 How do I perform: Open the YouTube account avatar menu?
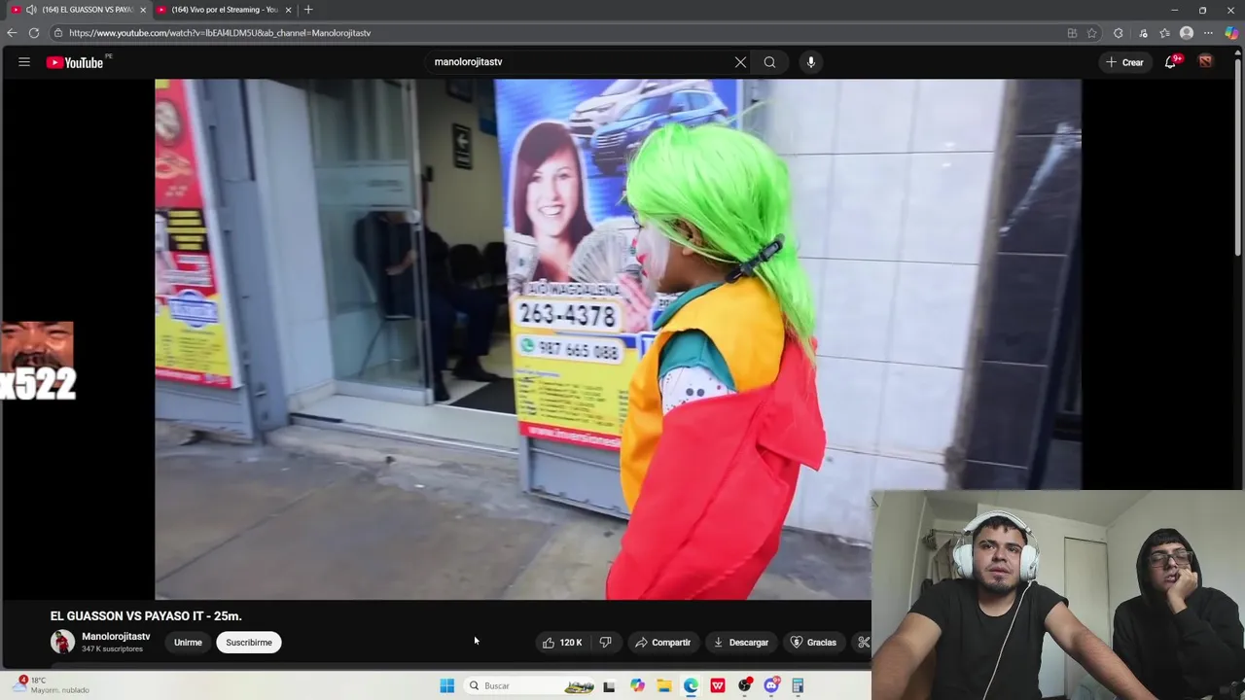(x=1206, y=62)
